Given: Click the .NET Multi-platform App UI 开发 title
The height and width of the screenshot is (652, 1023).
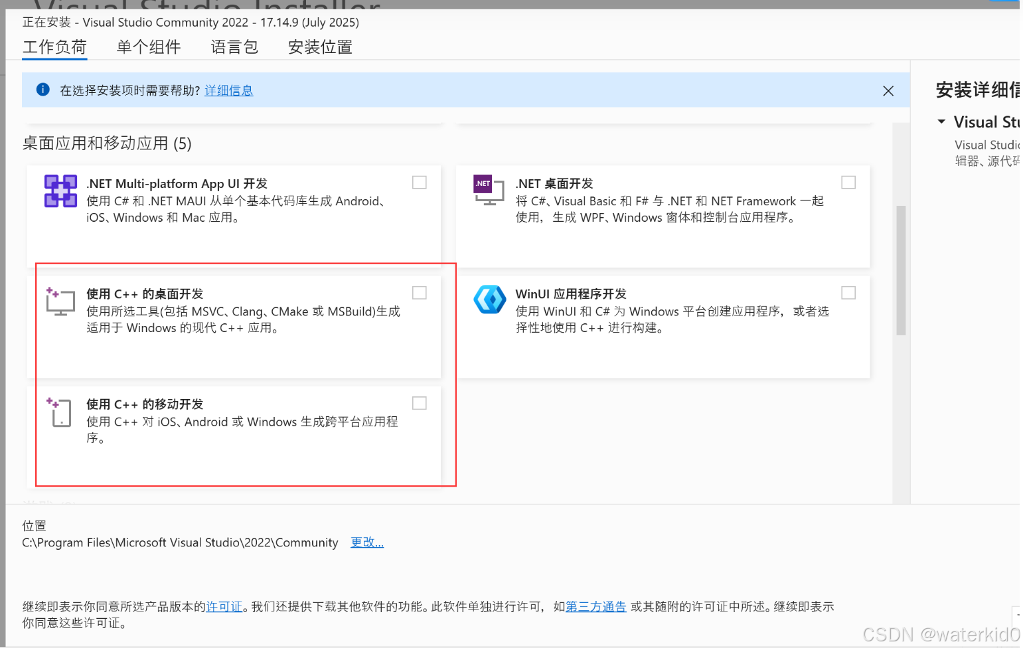Looking at the screenshot, I should [177, 184].
